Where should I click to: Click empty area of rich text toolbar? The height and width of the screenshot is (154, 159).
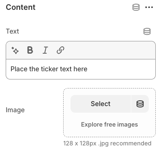(x=109, y=50)
